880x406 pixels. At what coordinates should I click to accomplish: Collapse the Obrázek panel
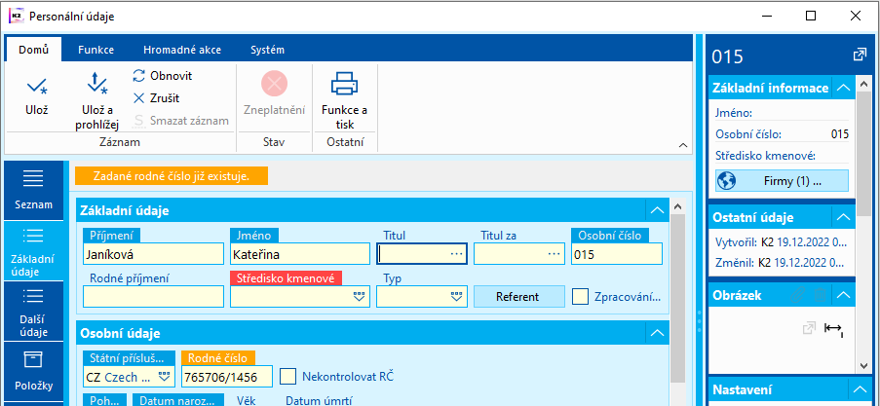[844, 294]
